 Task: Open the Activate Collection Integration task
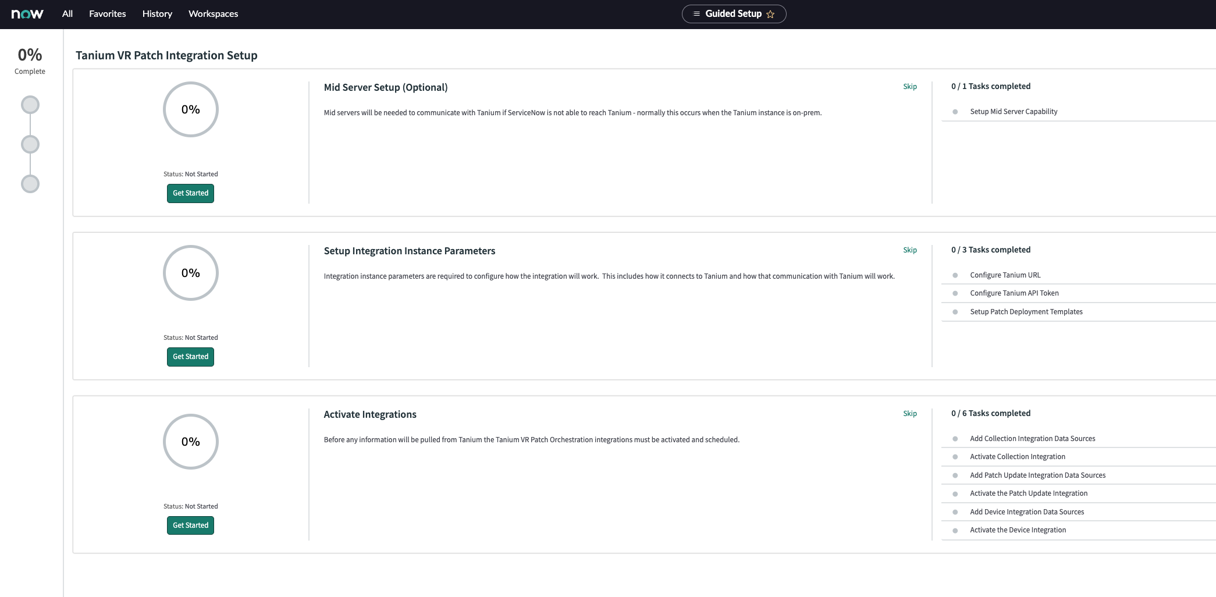1018,457
